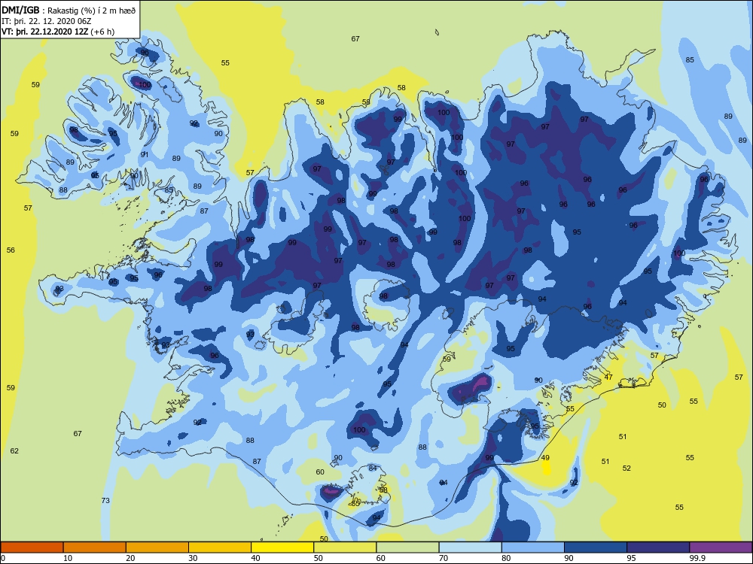Click the 30–40 amber legend swatch

coord(220,547)
